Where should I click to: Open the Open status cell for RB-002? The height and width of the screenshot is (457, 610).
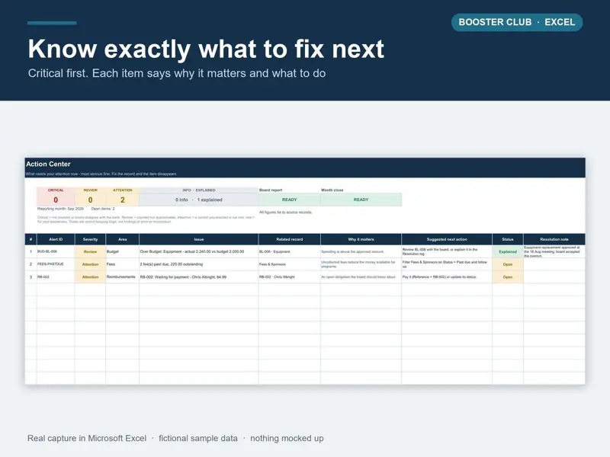[x=508, y=277]
